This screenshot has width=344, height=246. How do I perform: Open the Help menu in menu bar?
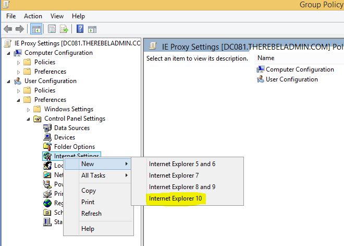click(78, 16)
